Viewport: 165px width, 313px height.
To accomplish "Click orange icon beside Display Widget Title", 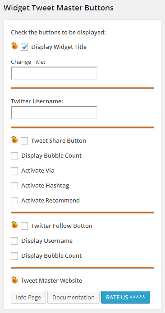I will point(14,46).
